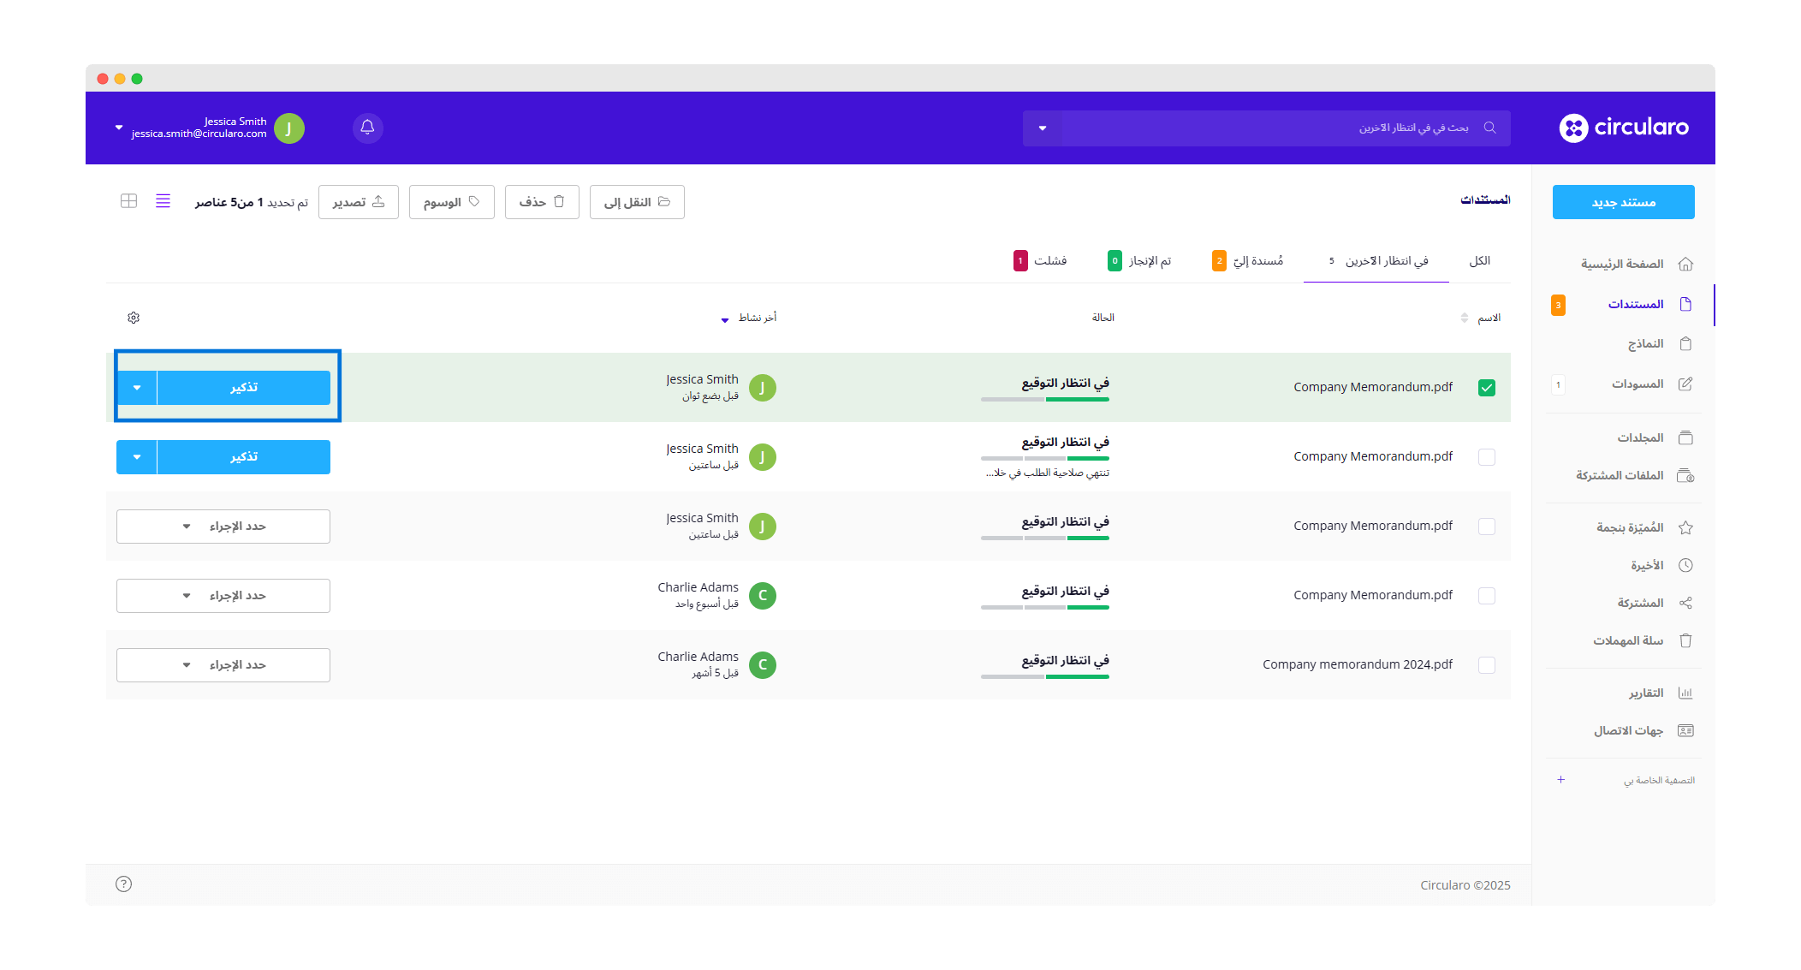
Task: Open help question mark icon
Action: pyautogui.click(x=123, y=884)
